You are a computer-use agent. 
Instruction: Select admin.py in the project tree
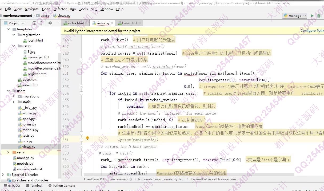tap(29, 113)
